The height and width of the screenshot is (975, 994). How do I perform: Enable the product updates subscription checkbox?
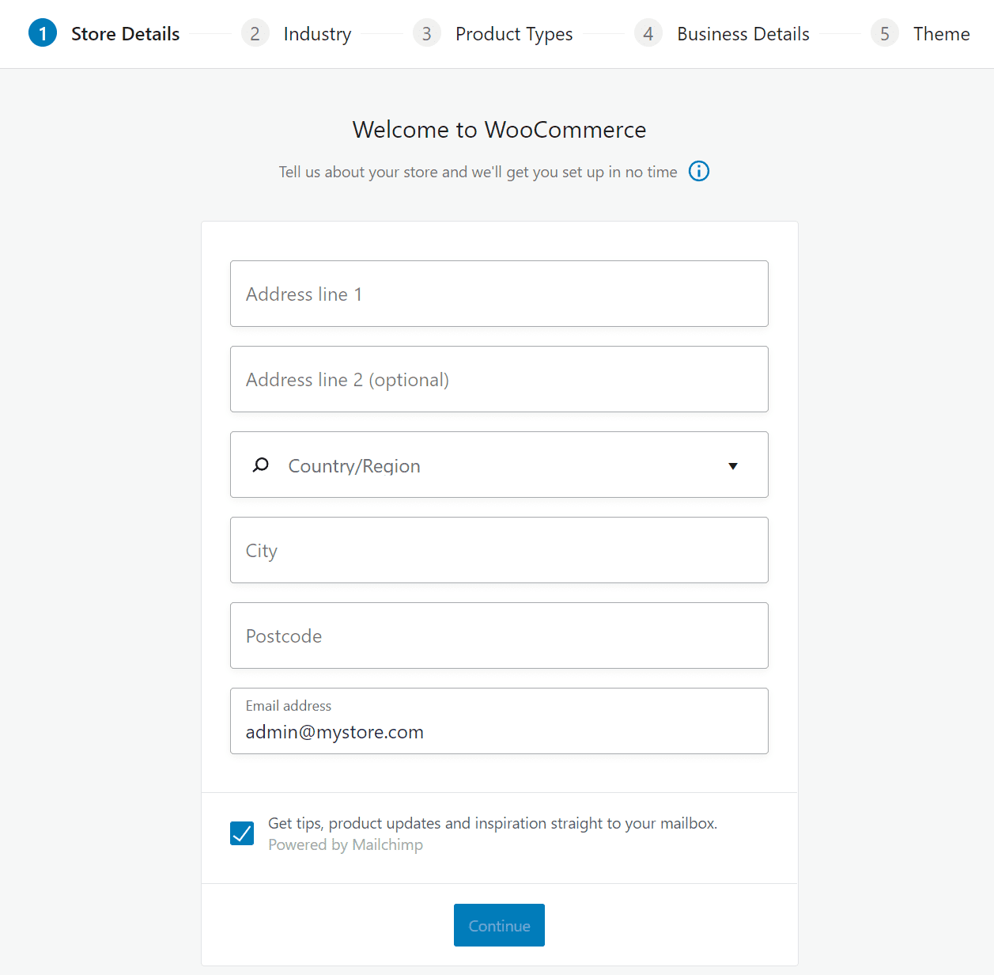(242, 833)
